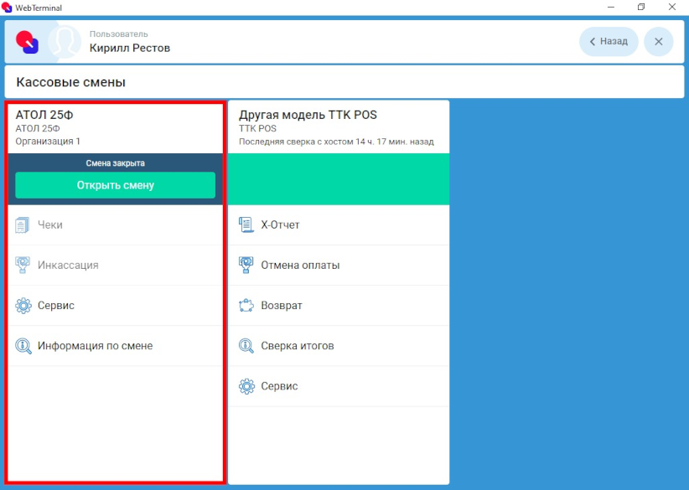This screenshot has width=689, height=490.
Task: Click the application logo in header
Action: (x=28, y=42)
